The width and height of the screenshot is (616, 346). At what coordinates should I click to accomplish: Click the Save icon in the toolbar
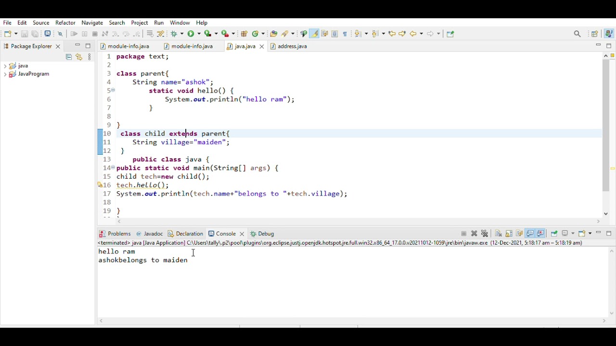point(25,34)
